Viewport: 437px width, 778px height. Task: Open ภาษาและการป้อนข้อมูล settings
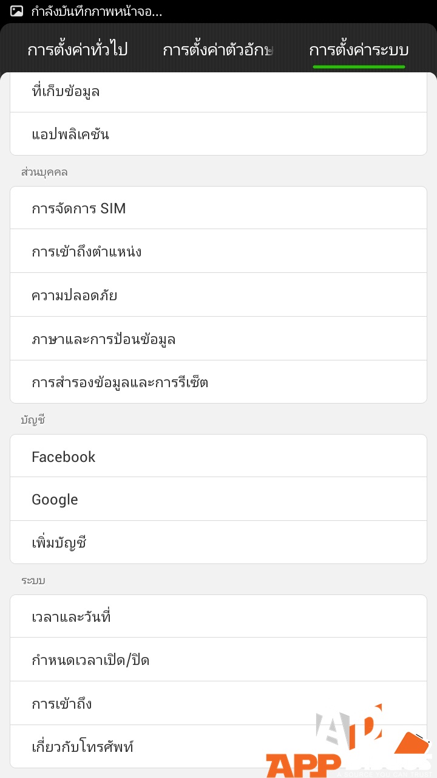(218, 339)
